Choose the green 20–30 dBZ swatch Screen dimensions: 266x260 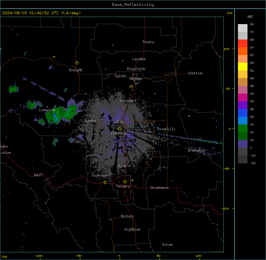point(243,128)
